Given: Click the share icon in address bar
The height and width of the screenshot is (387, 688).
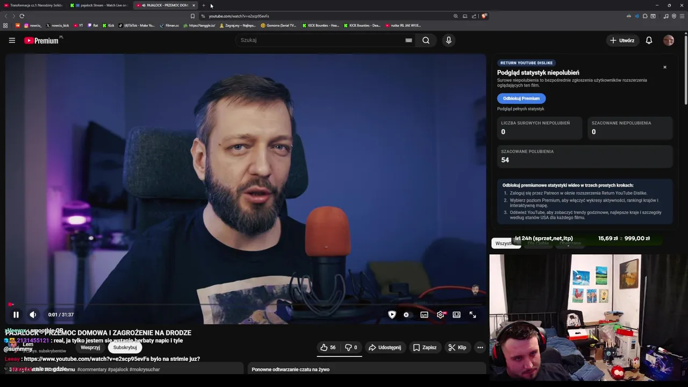Looking at the screenshot, I should coord(474,16).
